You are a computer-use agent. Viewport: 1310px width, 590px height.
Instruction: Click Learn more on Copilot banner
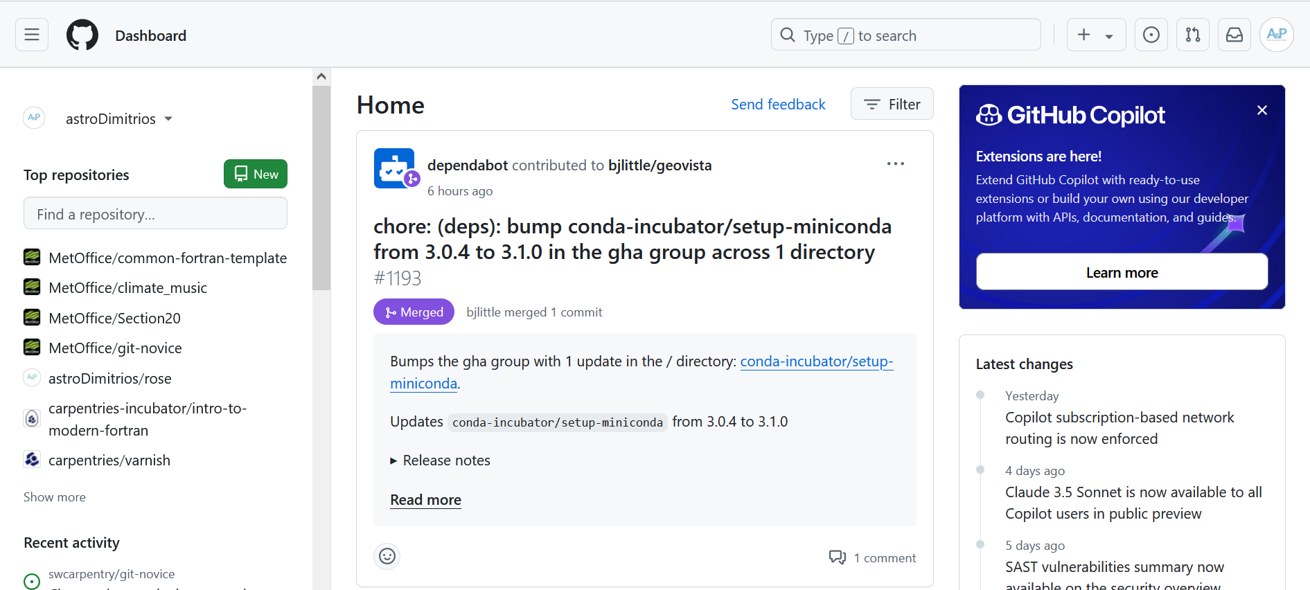click(1122, 272)
